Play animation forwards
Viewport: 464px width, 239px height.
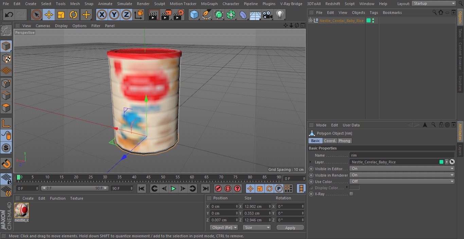click(173, 188)
